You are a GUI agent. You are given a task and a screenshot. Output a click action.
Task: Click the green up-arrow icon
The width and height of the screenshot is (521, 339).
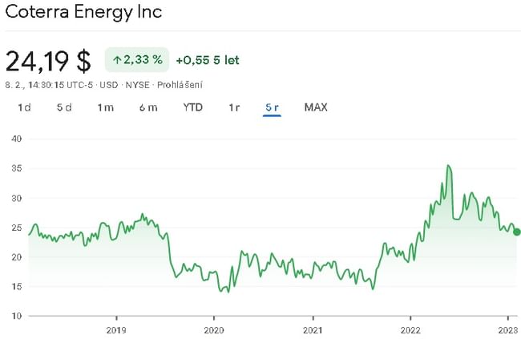tap(116, 60)
